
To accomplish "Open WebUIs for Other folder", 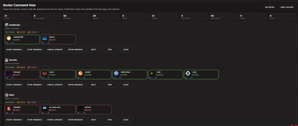I will pos(75,120).
